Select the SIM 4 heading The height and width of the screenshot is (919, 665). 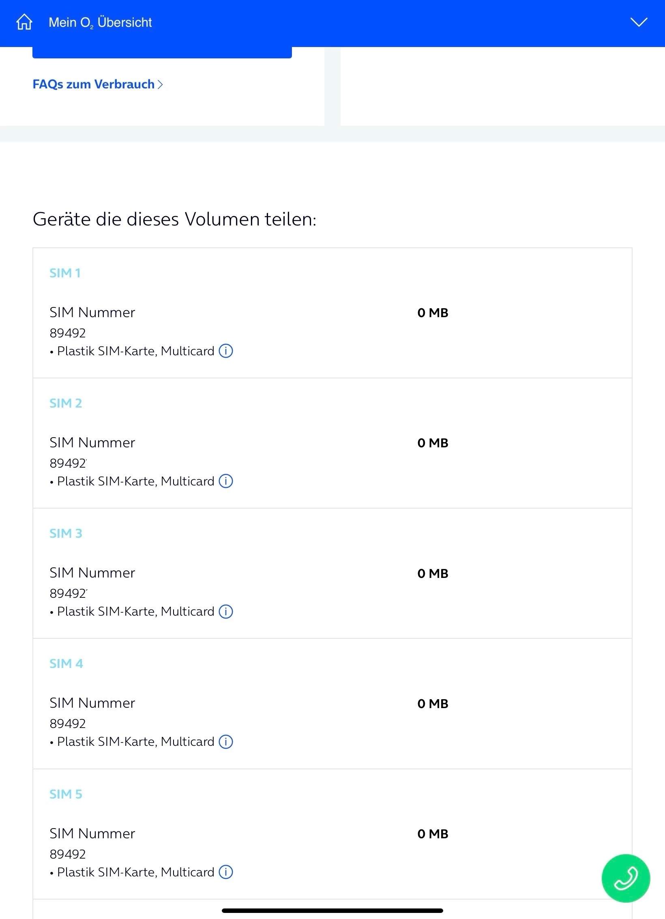click(x=66, y=663)
